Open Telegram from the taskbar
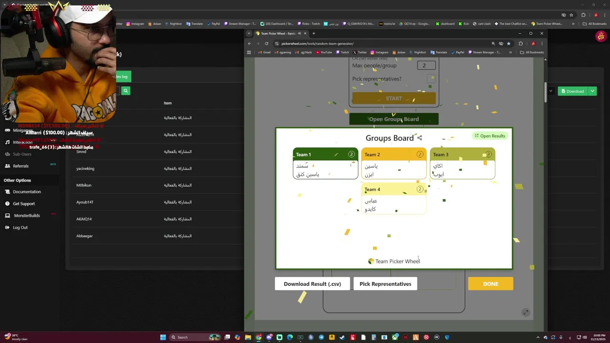The width and height of the screenshot is (610, 343). (x=321, y=337)
